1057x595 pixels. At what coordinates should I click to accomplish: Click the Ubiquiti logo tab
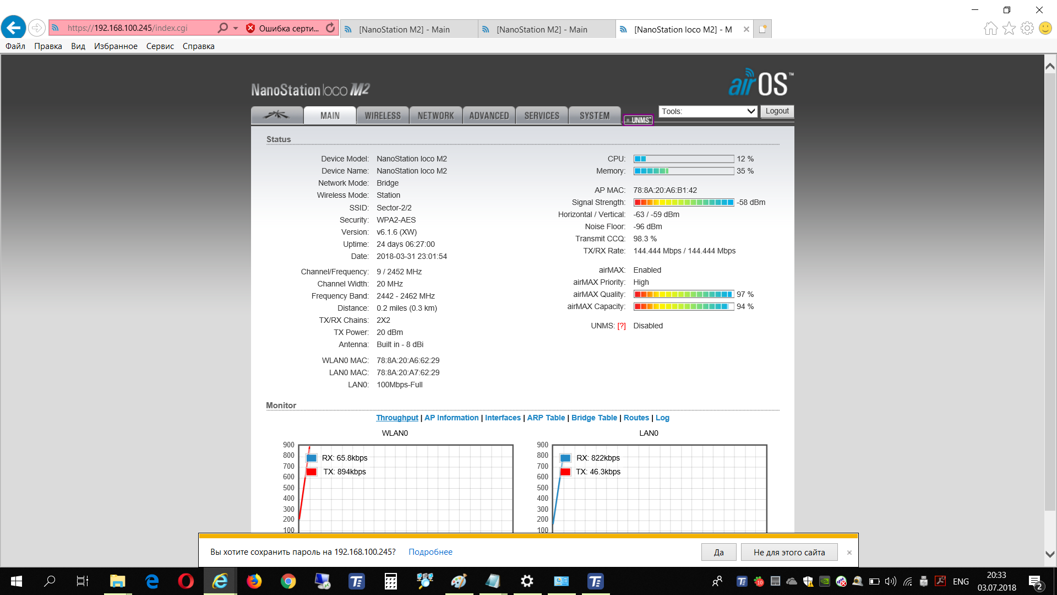276,115
